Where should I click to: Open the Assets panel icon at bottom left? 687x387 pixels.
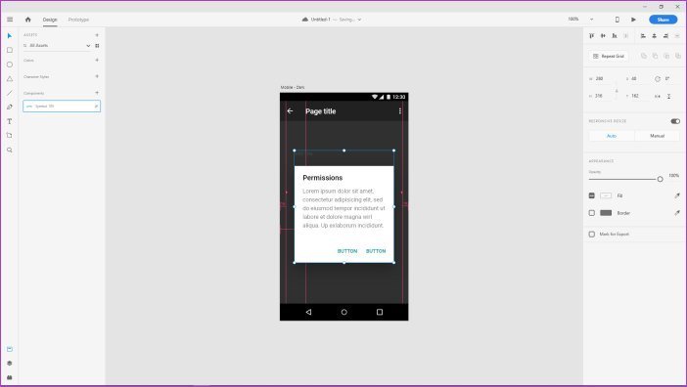[x=10, y=349]
